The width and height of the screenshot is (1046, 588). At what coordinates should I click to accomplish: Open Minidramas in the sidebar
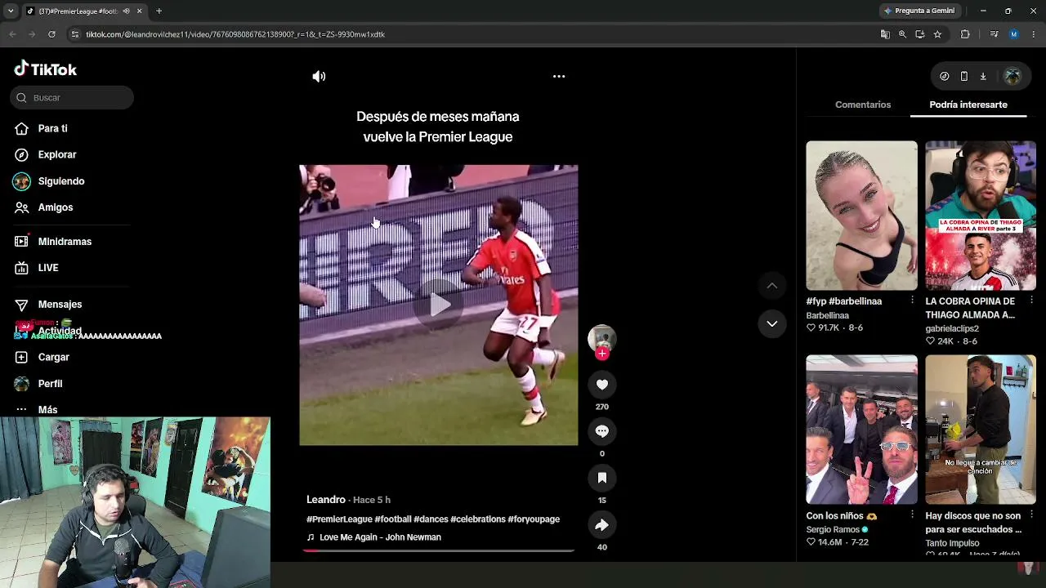pyautogui.click(x=64, y=242)
